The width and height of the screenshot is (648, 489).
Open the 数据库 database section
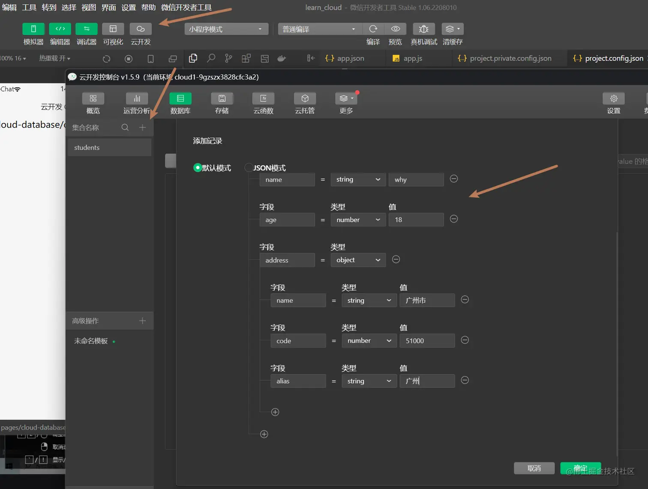(x=180, y=104)
